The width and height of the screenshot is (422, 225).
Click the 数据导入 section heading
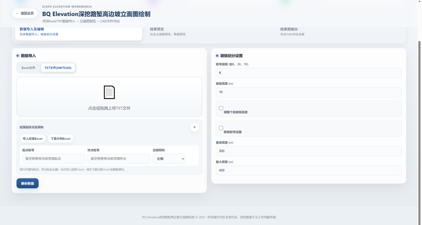[28, 56]
